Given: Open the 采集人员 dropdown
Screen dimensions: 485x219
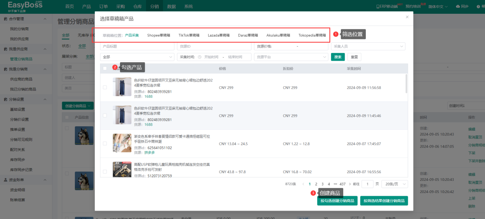Looking at the screenshot, I should pos(368,46).
